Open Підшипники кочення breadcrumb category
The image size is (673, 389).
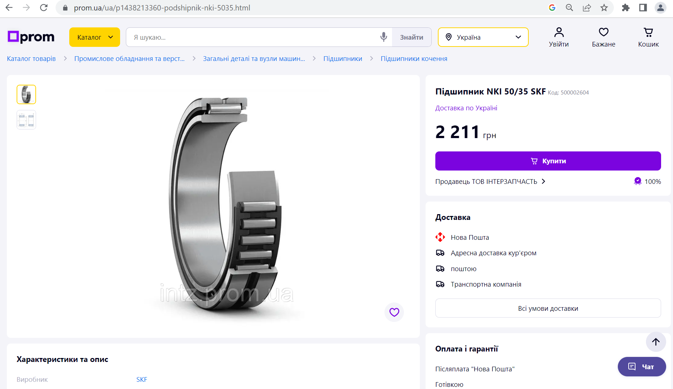(414, 59)
